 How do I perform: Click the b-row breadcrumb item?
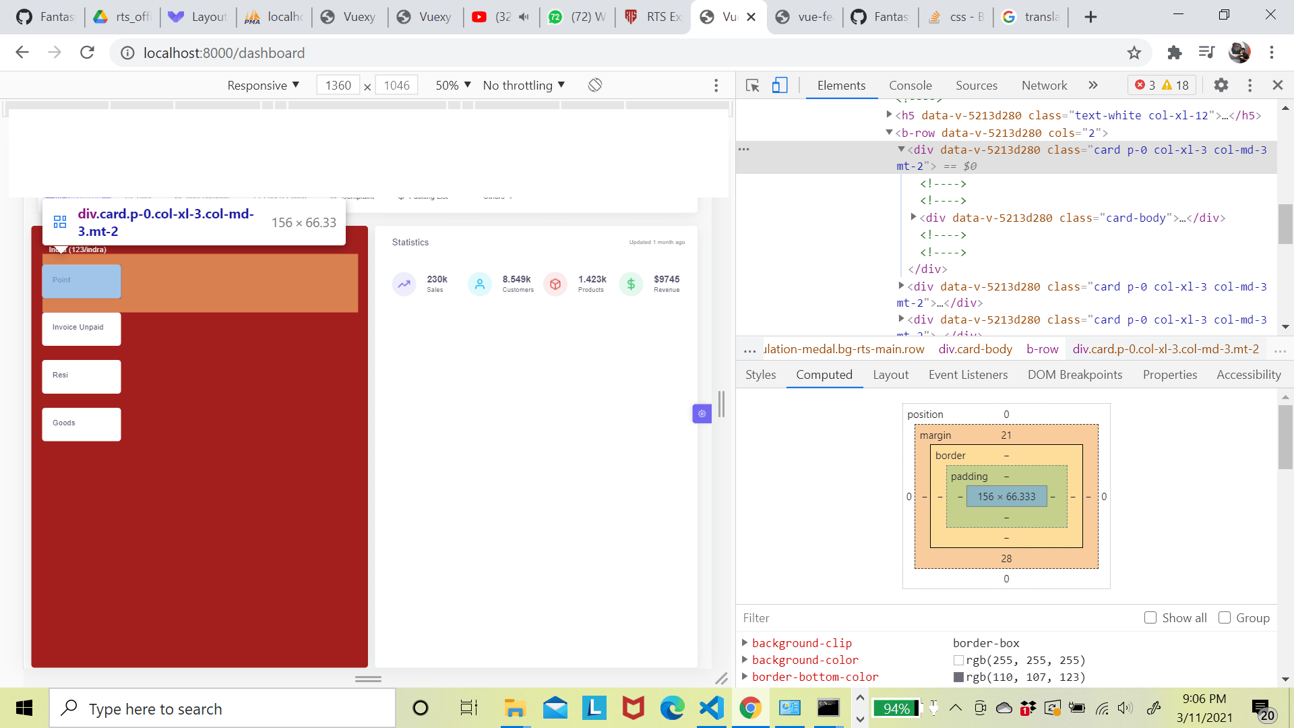pyautogui.click(x=1041, y=349)
